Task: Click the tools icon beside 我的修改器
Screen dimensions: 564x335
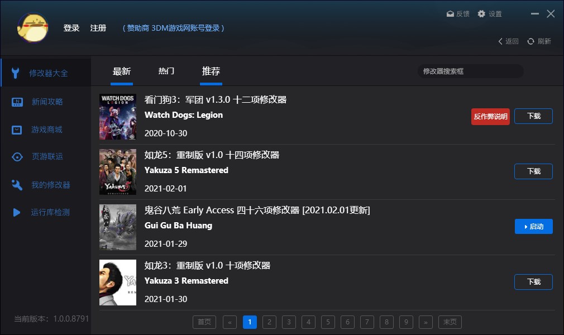Action: point(17,185)
